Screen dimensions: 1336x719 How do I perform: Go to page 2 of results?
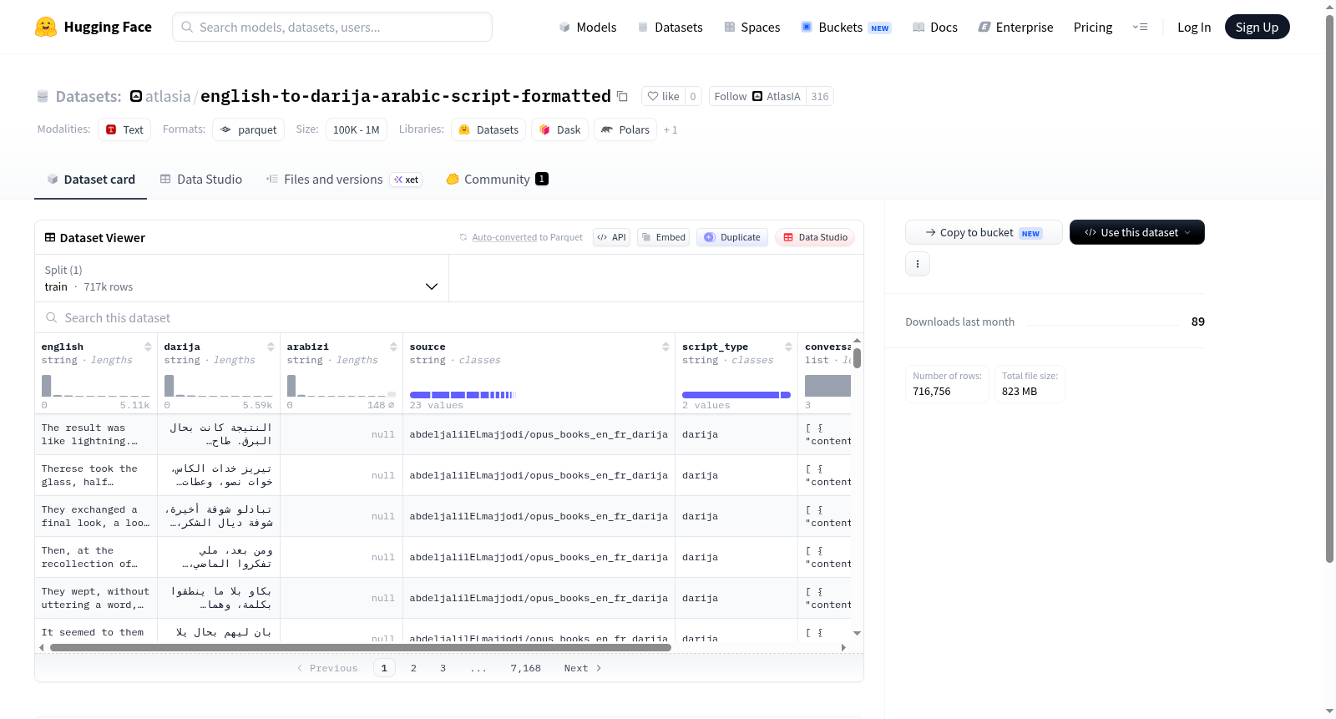pos(413,668)
